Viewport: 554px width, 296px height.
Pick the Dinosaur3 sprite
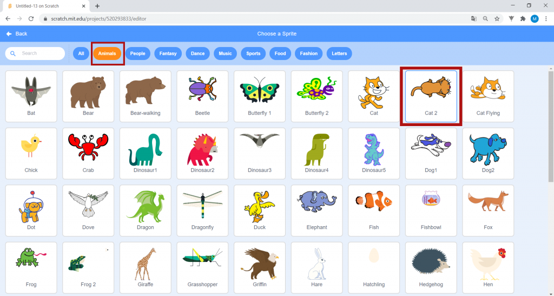tap(260, 154)
